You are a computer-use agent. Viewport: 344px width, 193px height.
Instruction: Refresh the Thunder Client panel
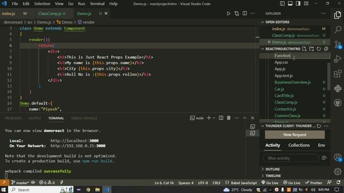pyautogui.click(x=319, y=126)
